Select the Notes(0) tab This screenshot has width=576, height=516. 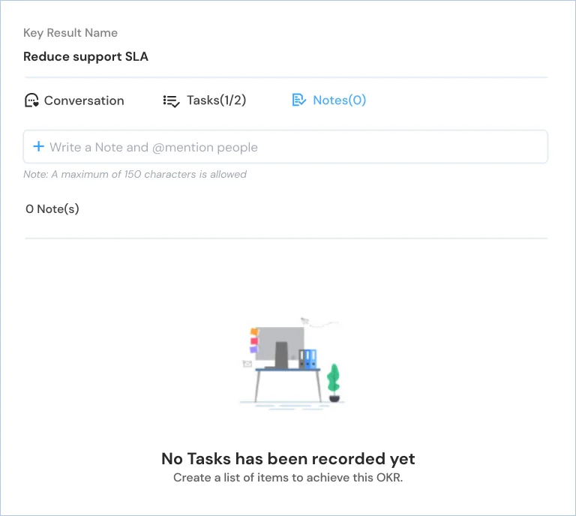[x=329, y=100]
